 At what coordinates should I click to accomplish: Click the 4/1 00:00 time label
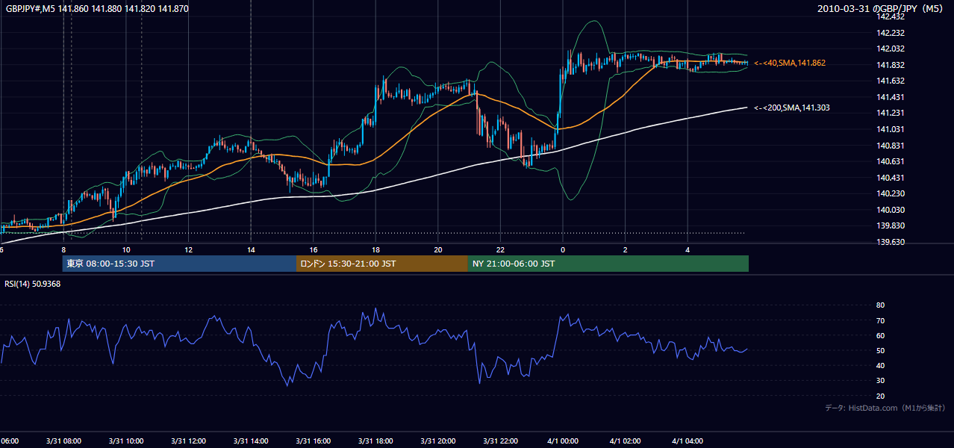pos(563,441)
